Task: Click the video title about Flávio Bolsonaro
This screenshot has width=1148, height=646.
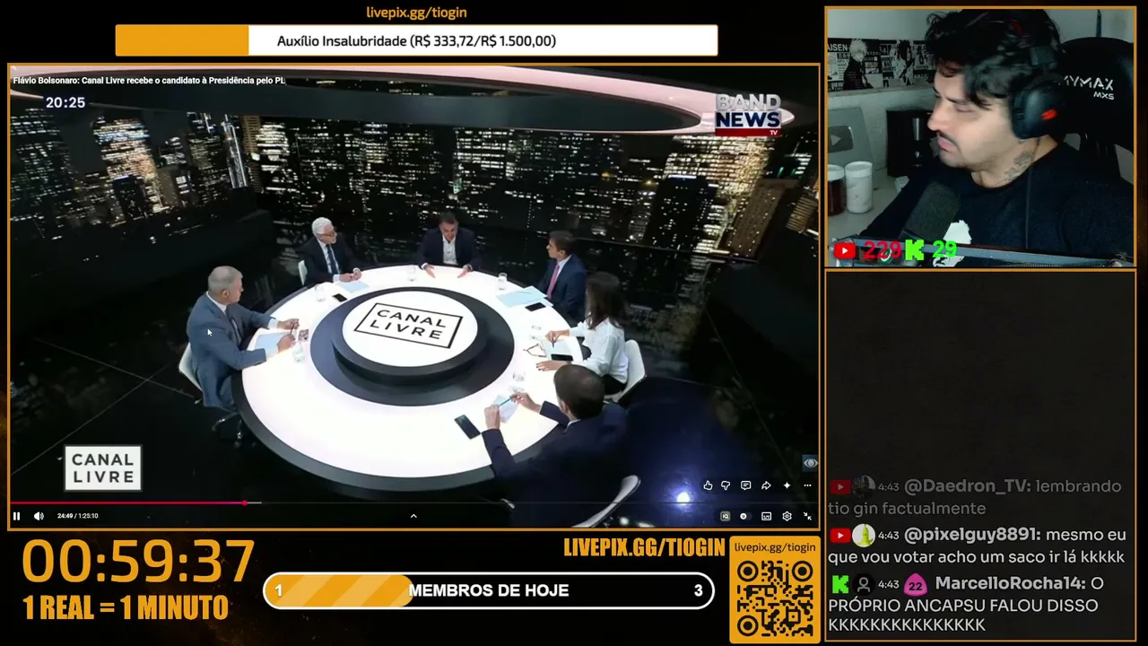Action: (x=149, y=81)
